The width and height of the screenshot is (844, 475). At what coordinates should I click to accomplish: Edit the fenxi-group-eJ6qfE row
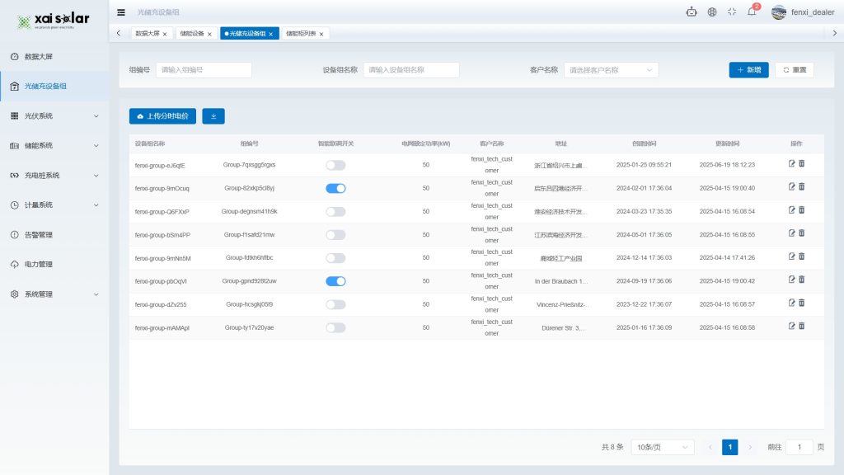pos(792,164)
